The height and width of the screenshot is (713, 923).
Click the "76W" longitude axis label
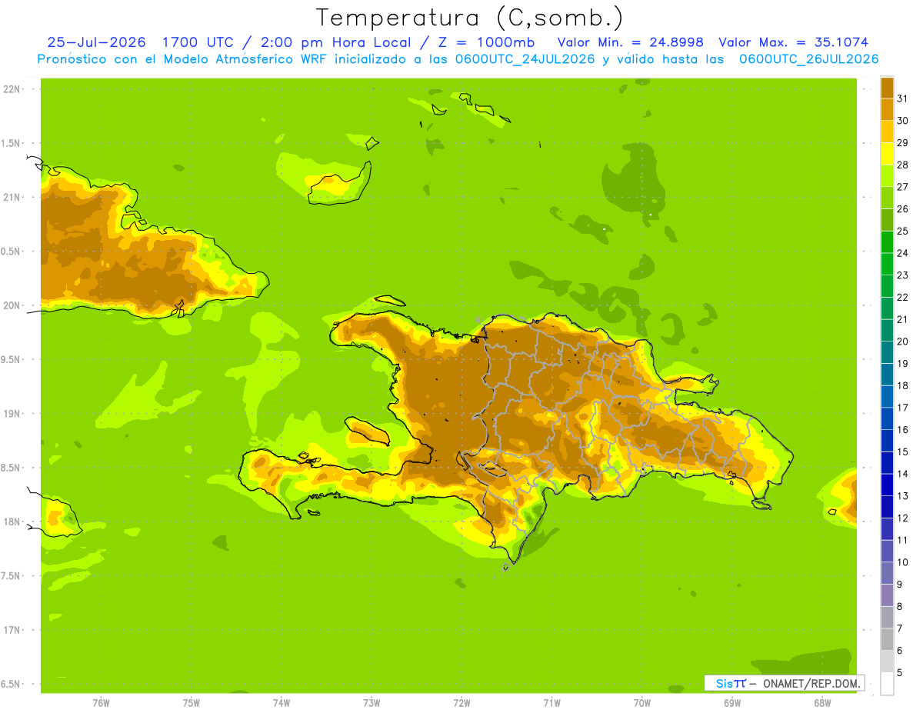[101, 703]
